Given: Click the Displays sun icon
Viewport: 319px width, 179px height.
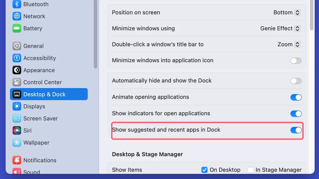Looking at the screenshot, I should click(x=17, y=106).
